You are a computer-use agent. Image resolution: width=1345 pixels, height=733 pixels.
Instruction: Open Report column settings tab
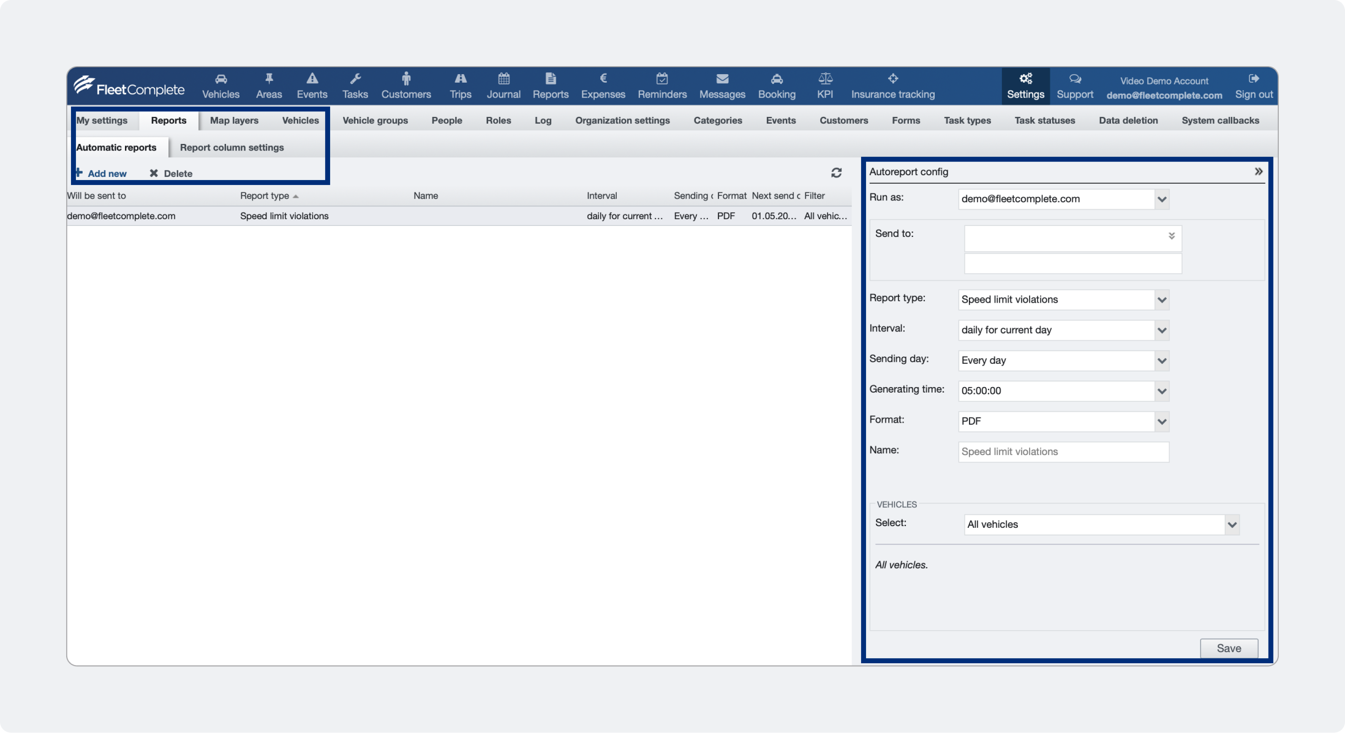(232, 147)
